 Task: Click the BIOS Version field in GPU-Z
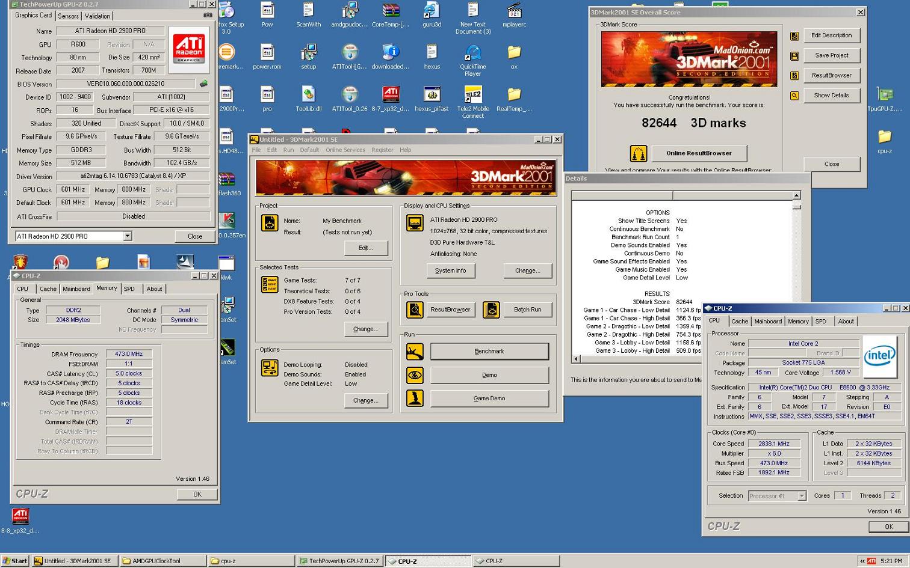coord(126,84)
